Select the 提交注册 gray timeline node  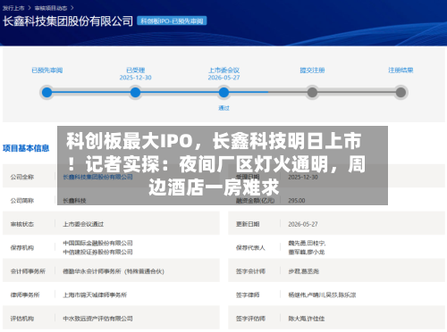[x=312, y=93]
